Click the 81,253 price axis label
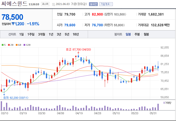The image size is (176, 121). coord(165,64)
